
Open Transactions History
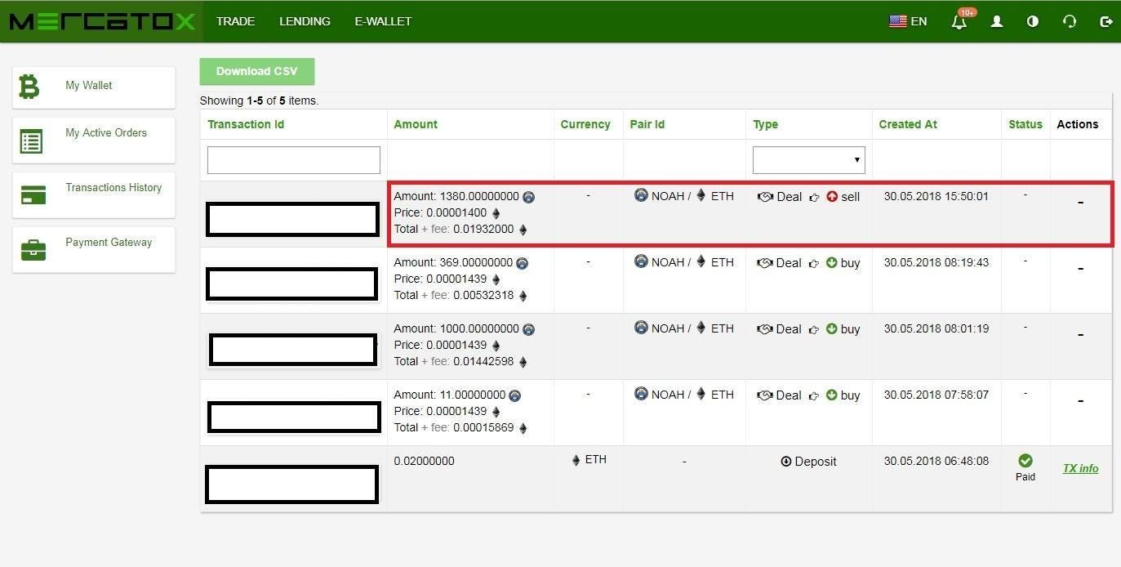[94, 194]
